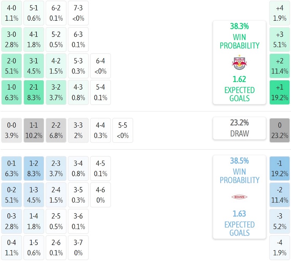Screen dimensions: 291x261
Task: Select the 3-7 scoreline cell
Action: tap(78, 248)
